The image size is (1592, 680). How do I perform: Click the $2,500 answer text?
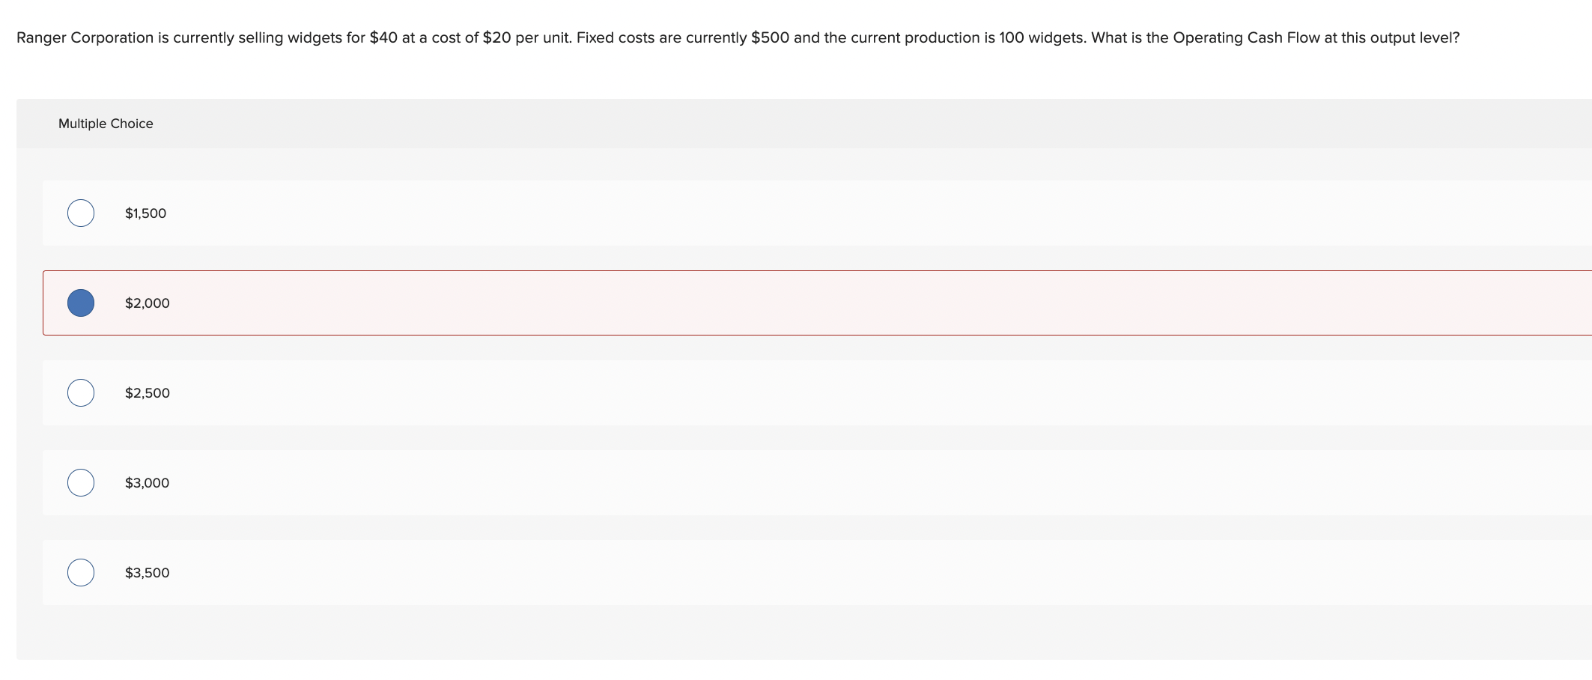pos(147,392)
